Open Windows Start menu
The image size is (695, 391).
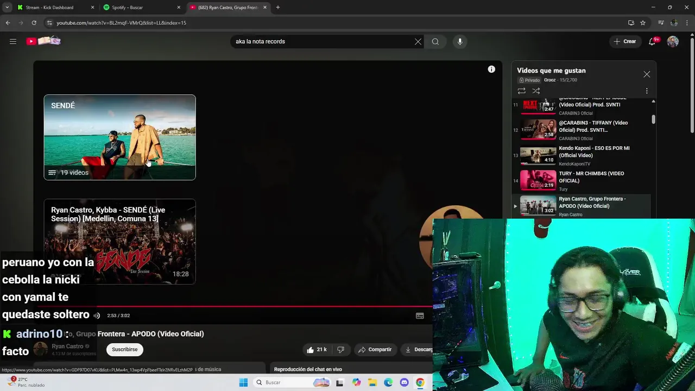tap(243, 382)
